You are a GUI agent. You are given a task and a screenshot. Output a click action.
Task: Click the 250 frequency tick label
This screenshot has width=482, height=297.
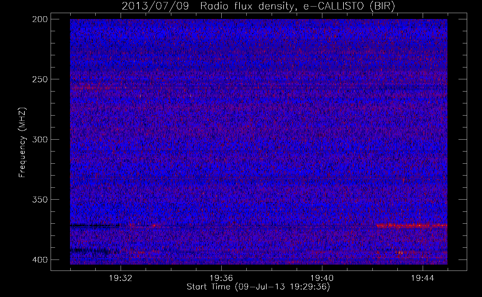click(x=40, y=79)
